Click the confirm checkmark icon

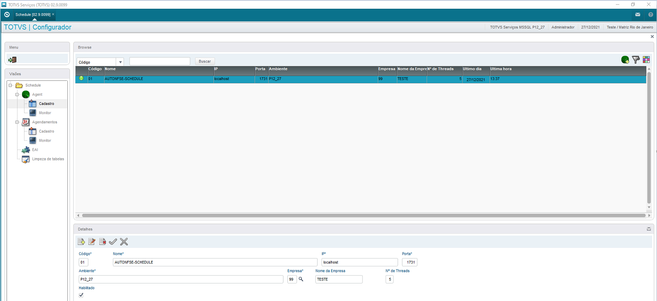point(113,242)
